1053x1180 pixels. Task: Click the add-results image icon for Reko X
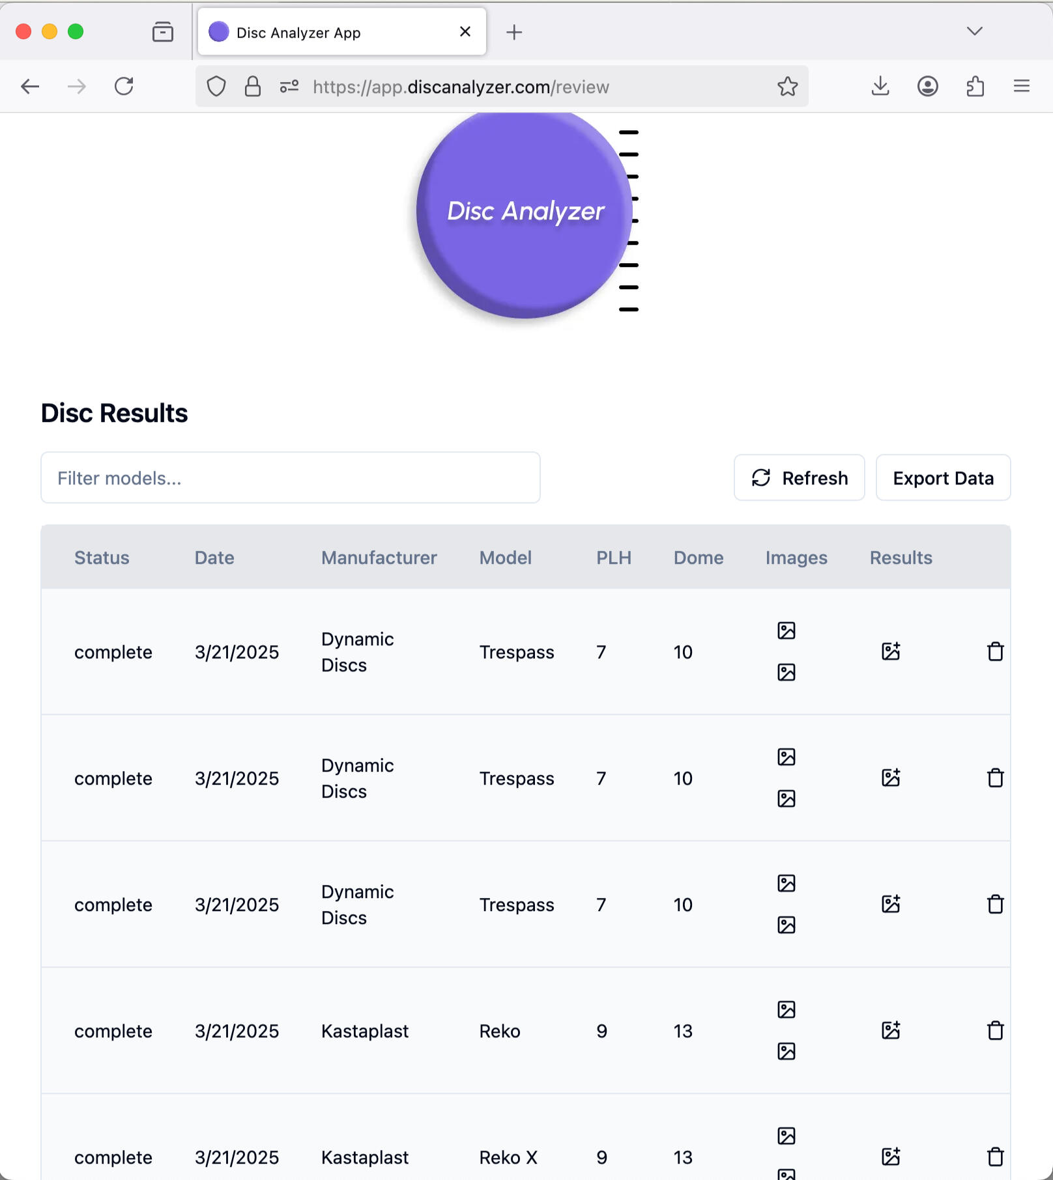point(891,1154)
